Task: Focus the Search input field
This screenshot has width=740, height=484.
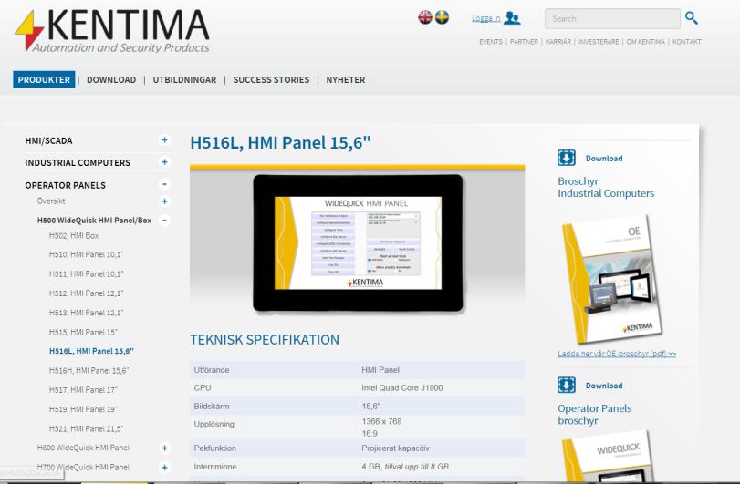Action: (612, 19)
